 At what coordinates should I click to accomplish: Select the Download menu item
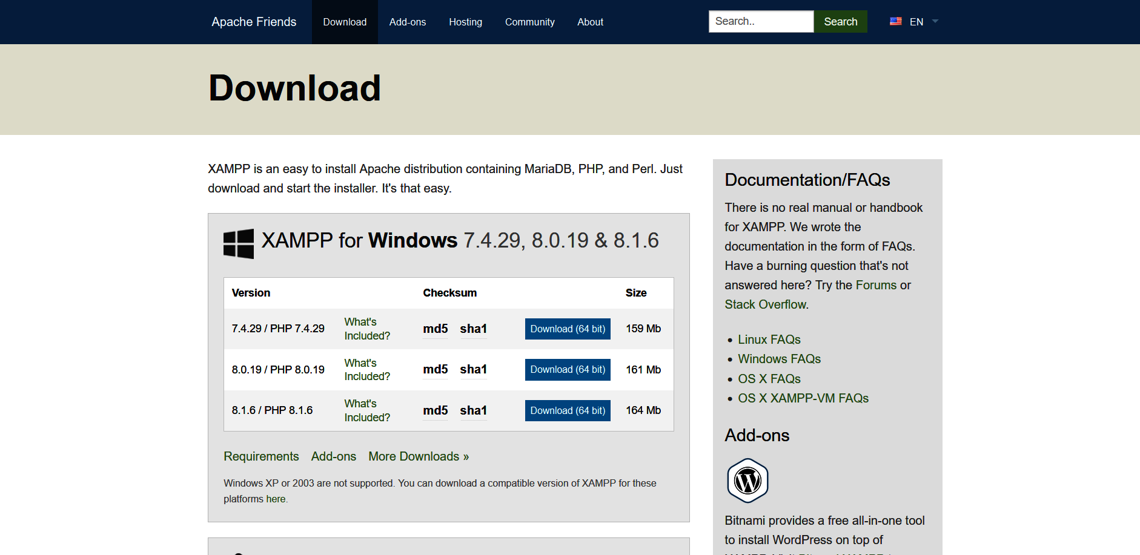(x=345, y=22)
